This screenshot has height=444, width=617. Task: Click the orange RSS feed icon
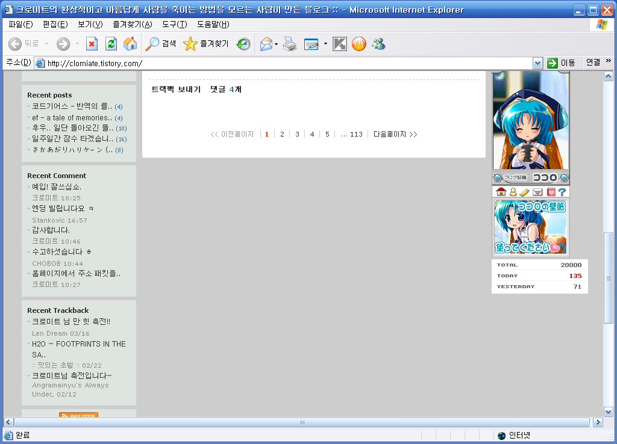click(79, 415)
